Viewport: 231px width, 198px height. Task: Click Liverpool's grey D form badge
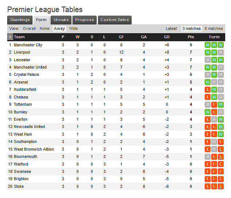pyautogui.click(x=221, y=53)
